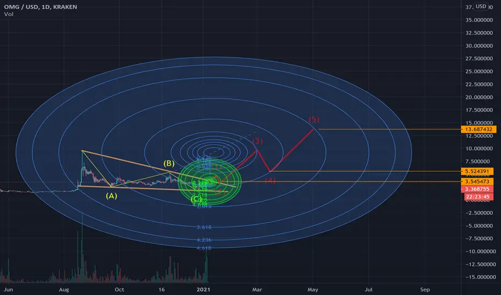501x295 pixels.
Task: Click the 20.000000 price axis label
Action: 479,97
